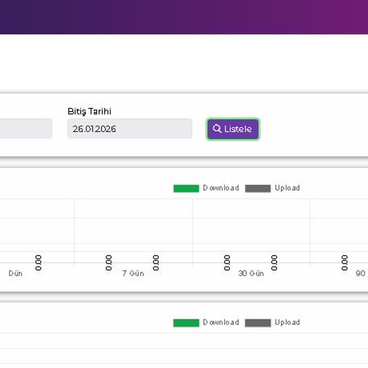This screenshot has width=368, height=368.
Task: Toggle green Download swatch in second chart legend
Action: [186, 323]
